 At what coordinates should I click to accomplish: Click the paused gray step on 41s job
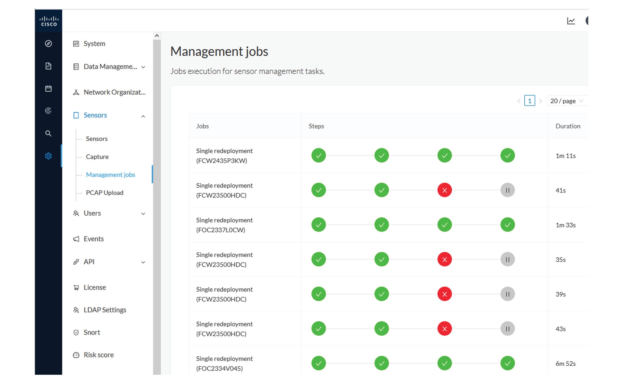point(507,190)
